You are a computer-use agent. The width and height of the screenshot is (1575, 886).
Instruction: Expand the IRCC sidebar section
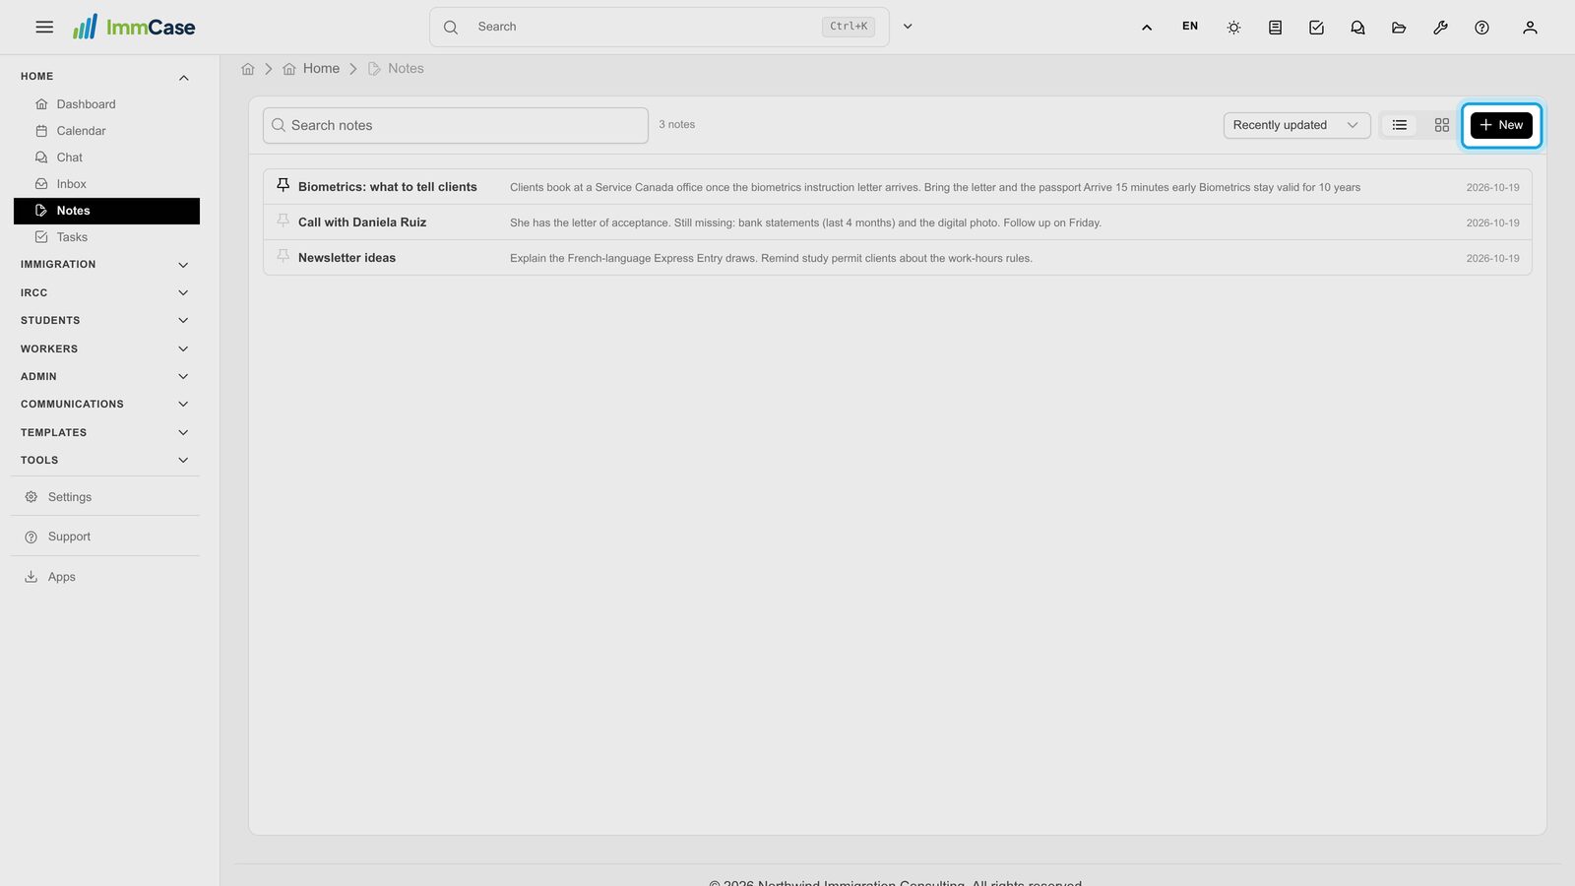pyautogui.click(x=106, y=293)
